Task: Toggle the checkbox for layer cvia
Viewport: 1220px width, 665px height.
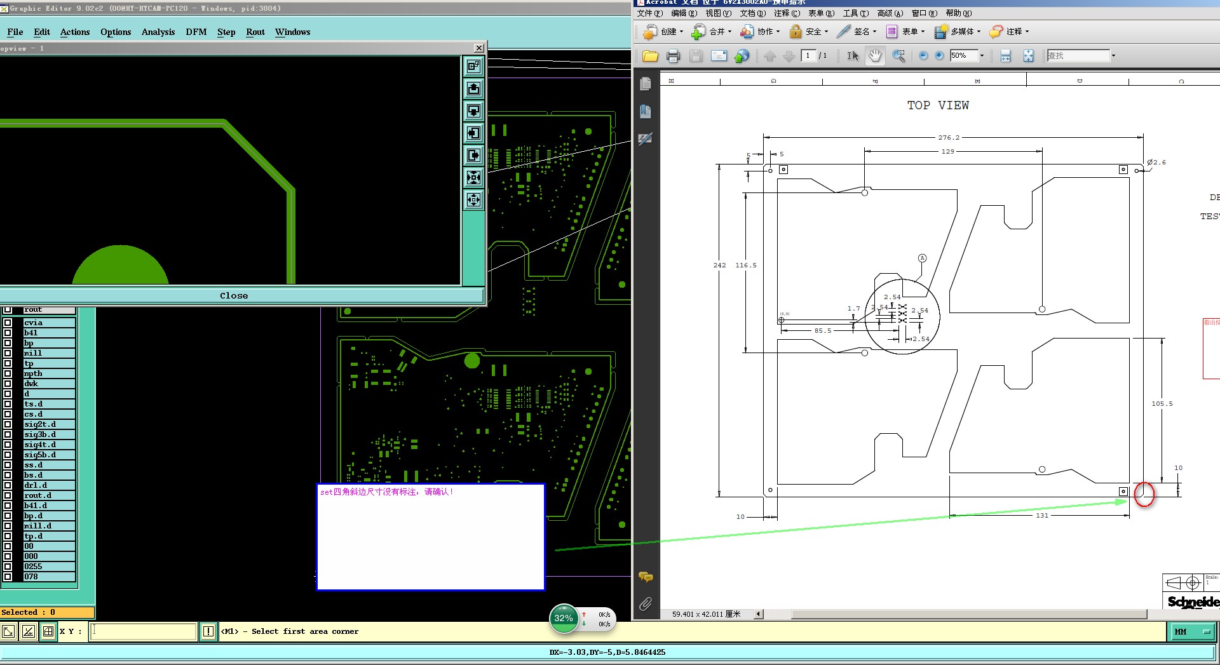Action: coord(8,323)
